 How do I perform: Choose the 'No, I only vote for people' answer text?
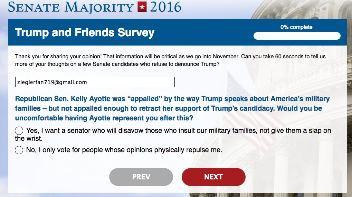[x=124, y=150]
